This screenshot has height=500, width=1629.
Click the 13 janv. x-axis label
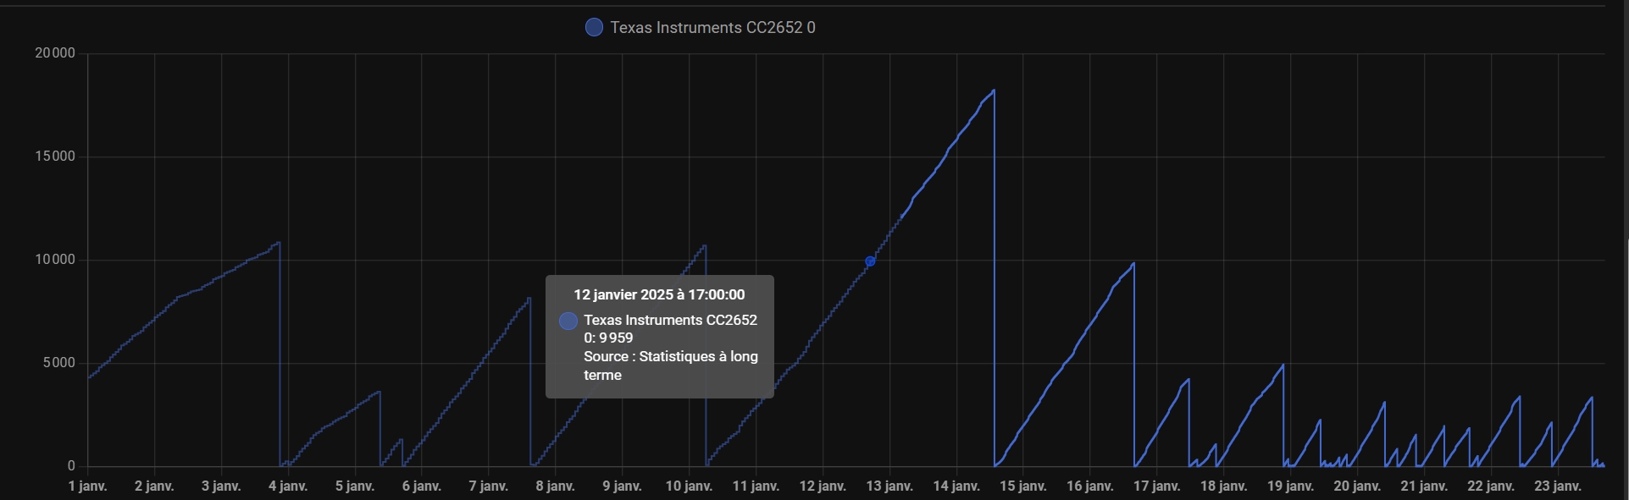click(889, 486)
